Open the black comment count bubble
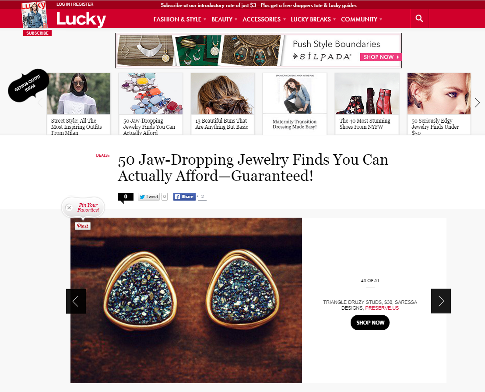The image size is (485, 392). tap(126, 197)
